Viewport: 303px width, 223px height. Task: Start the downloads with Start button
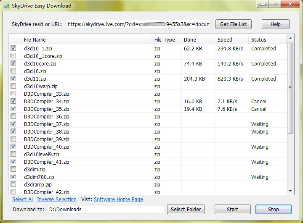click(x=232, y=209)
